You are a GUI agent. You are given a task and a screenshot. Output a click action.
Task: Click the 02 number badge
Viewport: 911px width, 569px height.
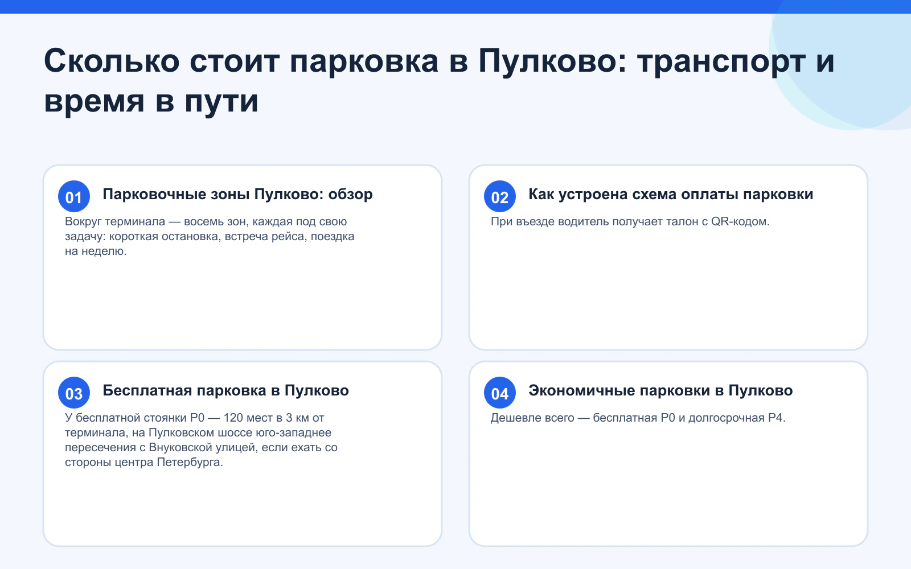coord(500,196)
